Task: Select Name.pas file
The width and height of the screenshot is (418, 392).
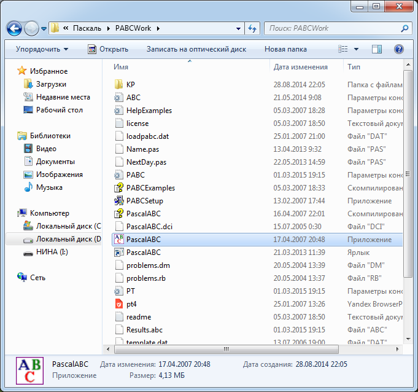Action: [142, 149]
